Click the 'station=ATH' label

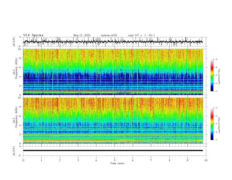click(x=109, y=35)
